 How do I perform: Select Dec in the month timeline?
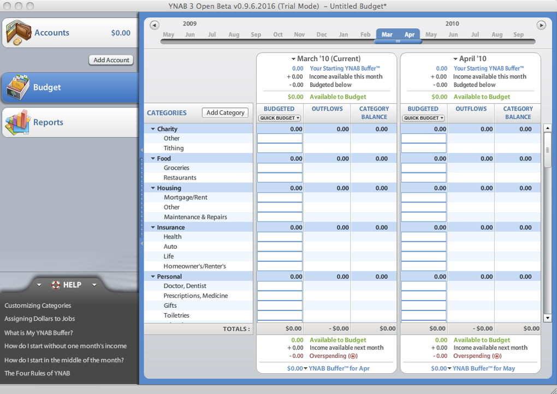pos(322,34)
